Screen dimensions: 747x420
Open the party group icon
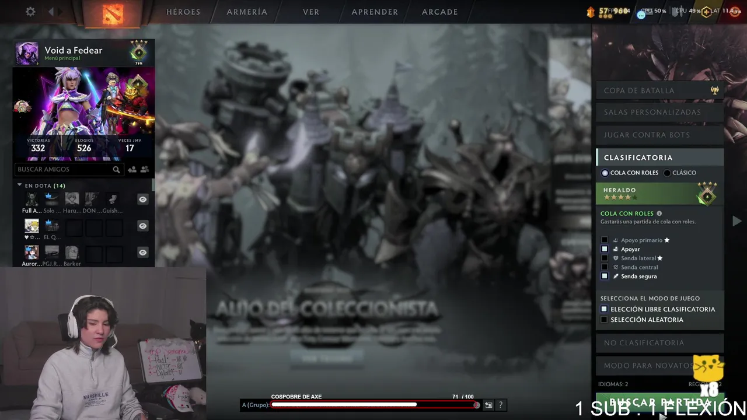click(145, 170)
